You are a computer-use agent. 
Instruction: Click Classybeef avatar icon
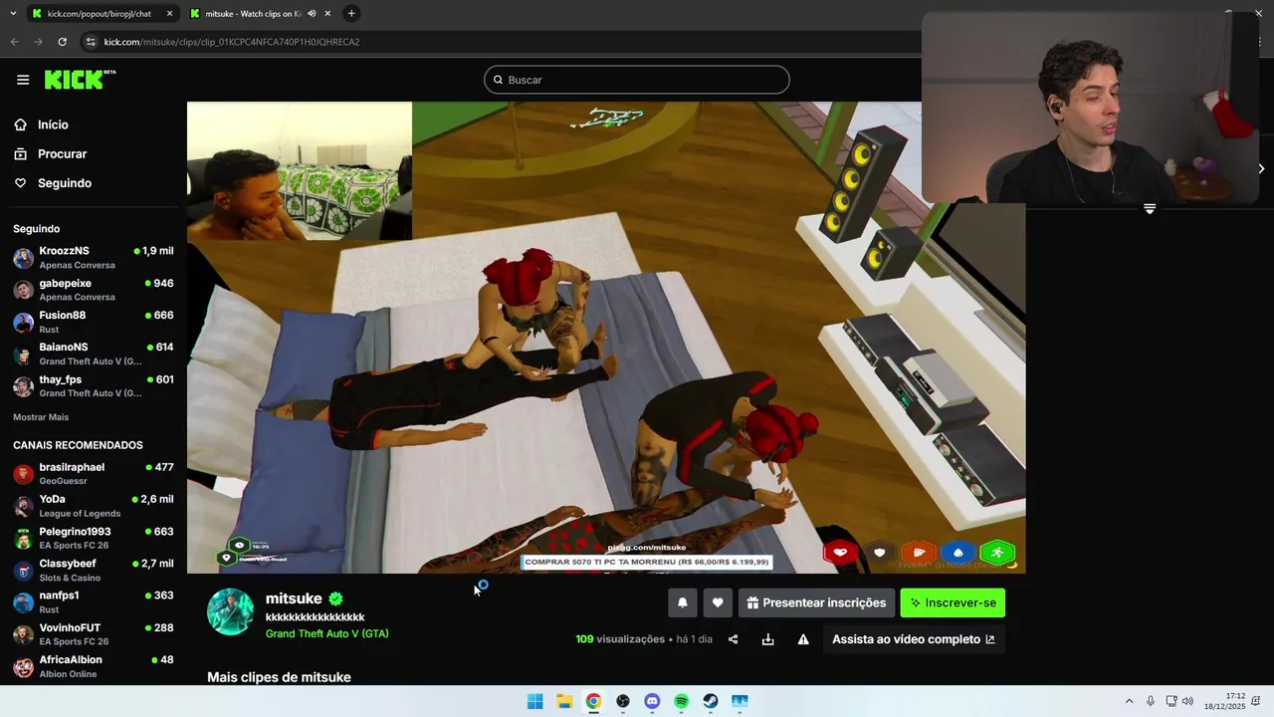coord(23,571)
